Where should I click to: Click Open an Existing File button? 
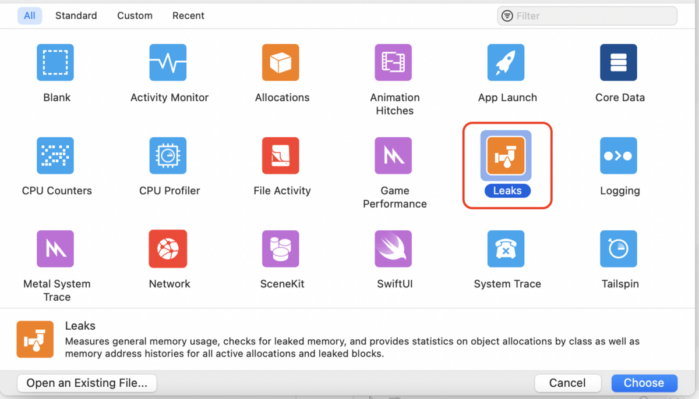click(87, 383)
